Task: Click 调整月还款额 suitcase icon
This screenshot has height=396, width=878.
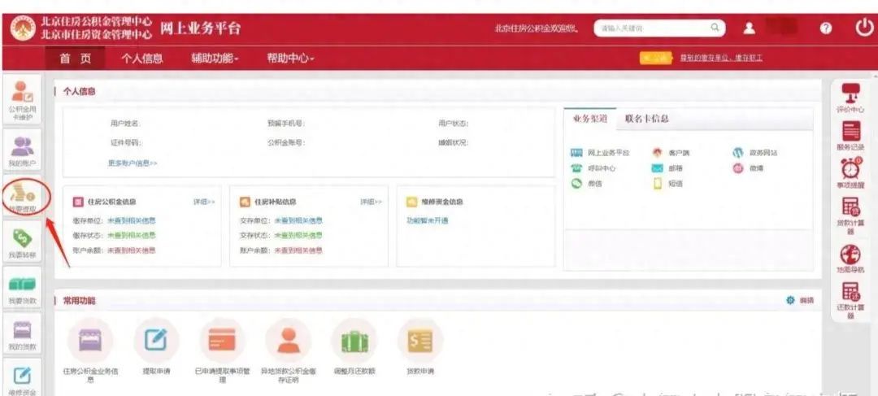Action: pyautogui.click(x=354, y=340)
